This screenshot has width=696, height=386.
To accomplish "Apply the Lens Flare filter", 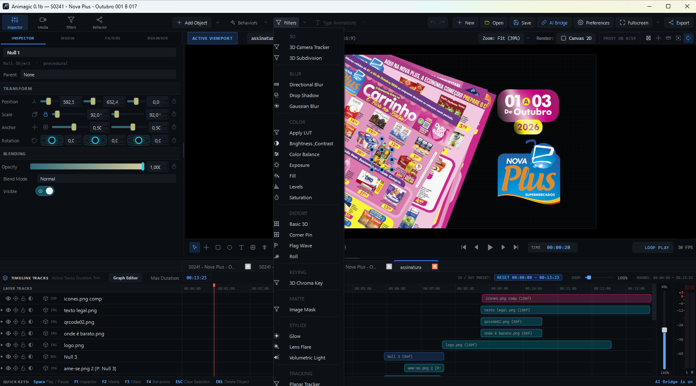I will (300, 347).
